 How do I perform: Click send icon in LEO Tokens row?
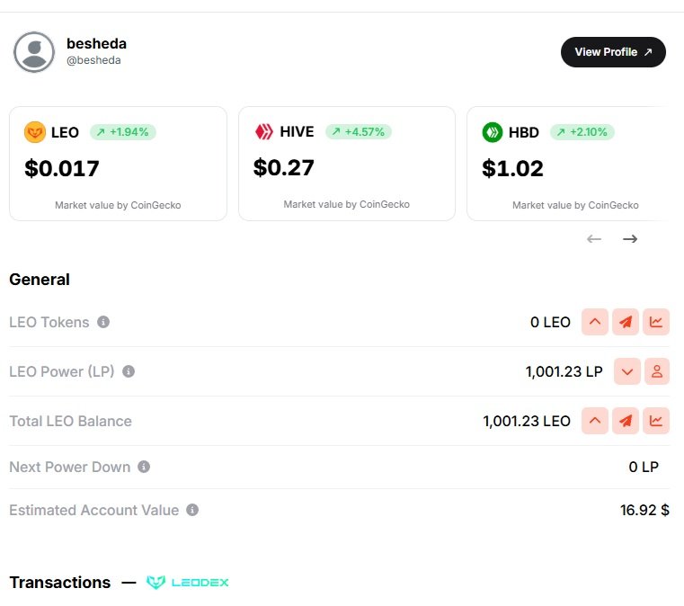tap(626, 322)
